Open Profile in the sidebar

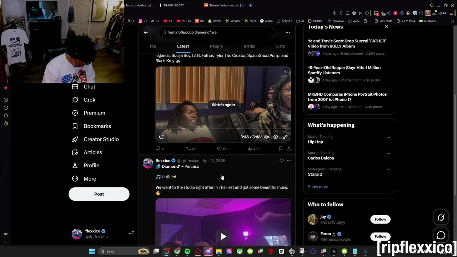pos(86,166)
